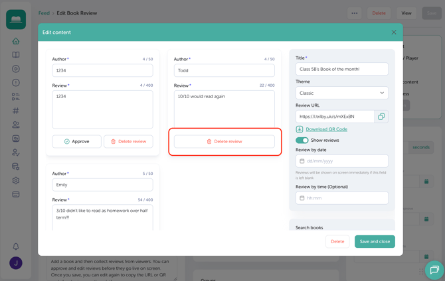Expand the Classic theme dropdown
Image resolution: width=445 pixels, height=281 pixels.
tap(341, 93)
